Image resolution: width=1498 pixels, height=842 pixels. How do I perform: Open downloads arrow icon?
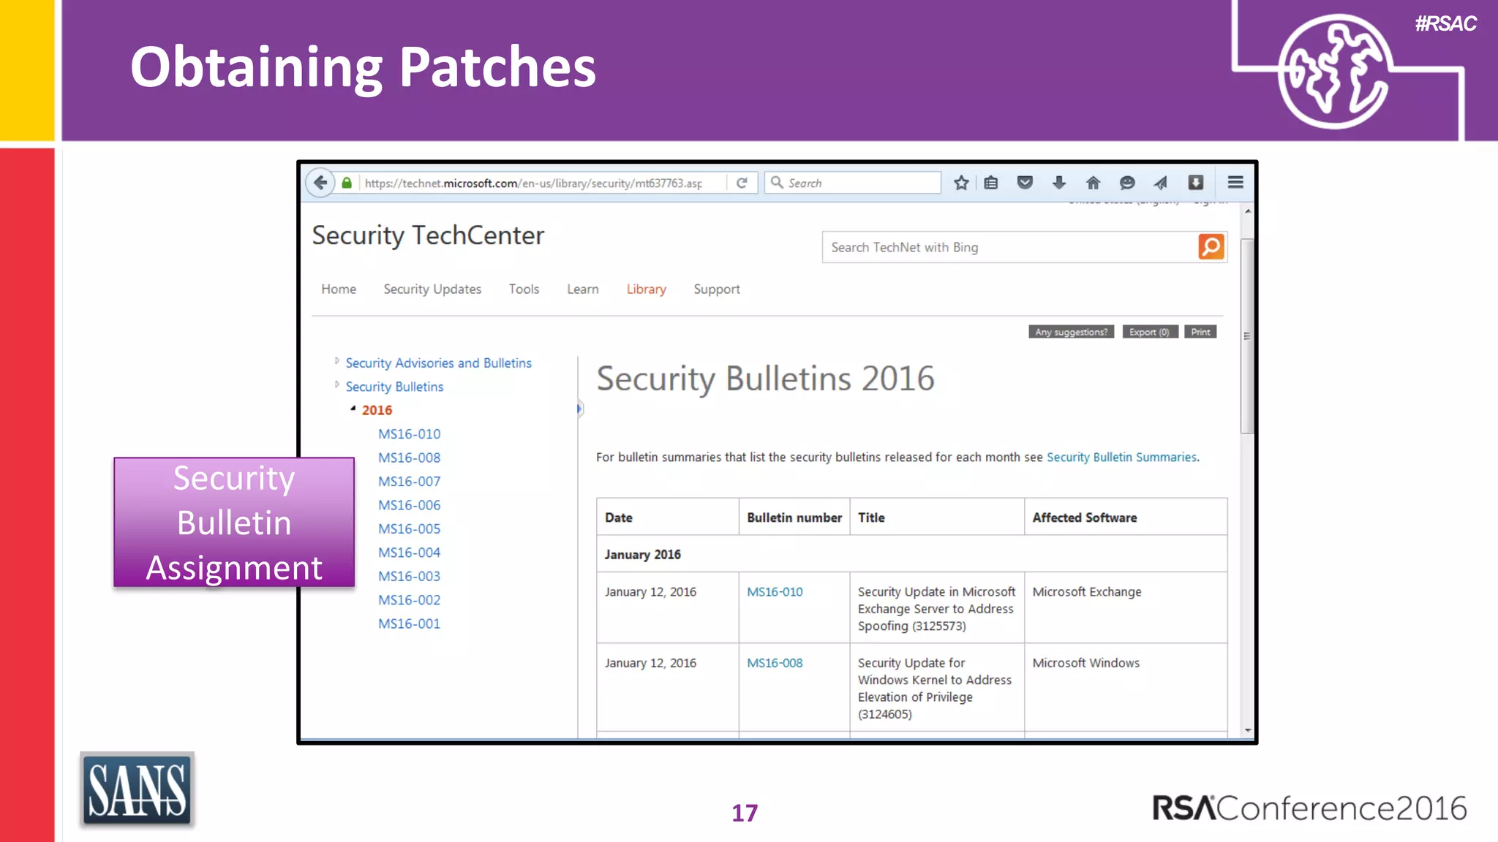click(x=1058, y=183)
